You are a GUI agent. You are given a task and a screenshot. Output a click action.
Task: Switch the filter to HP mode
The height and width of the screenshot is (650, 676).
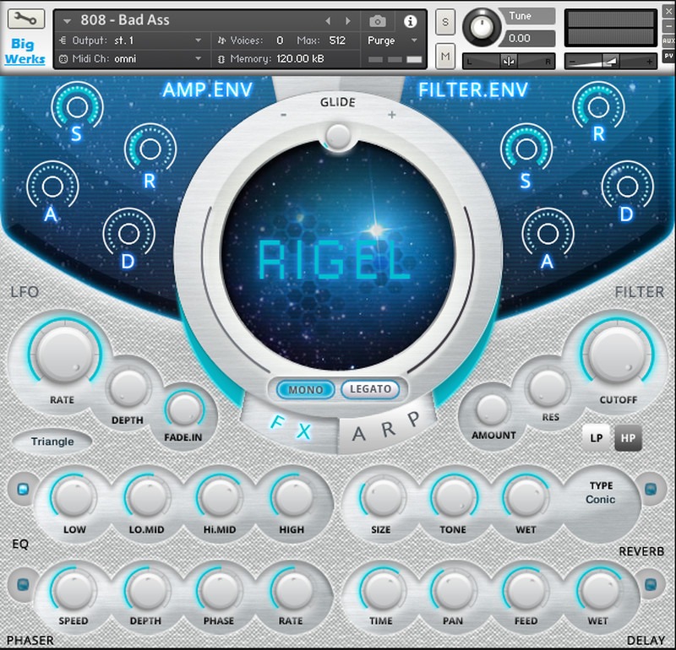628,439
